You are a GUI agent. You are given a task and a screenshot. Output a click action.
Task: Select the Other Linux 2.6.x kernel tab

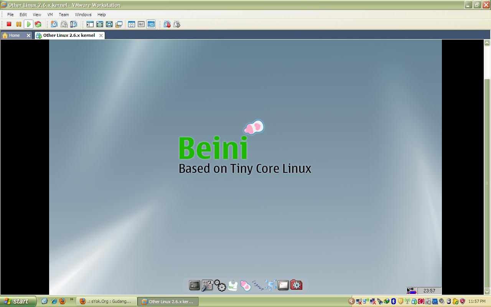69,35
